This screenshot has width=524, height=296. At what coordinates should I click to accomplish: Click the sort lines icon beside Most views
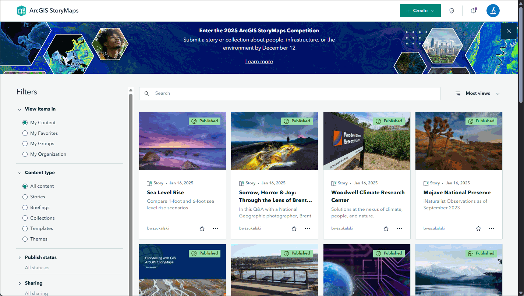point(458,94)
